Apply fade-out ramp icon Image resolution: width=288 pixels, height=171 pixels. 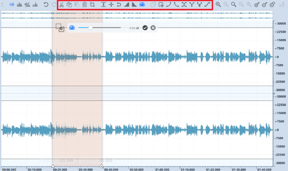134,4
